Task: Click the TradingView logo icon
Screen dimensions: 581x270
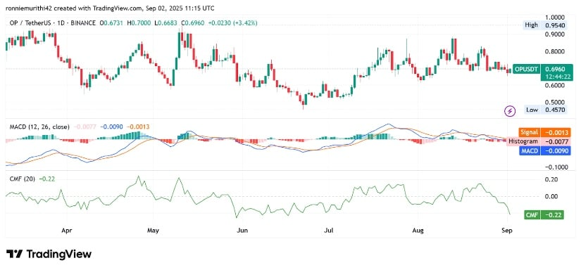Action: [13, 254]
